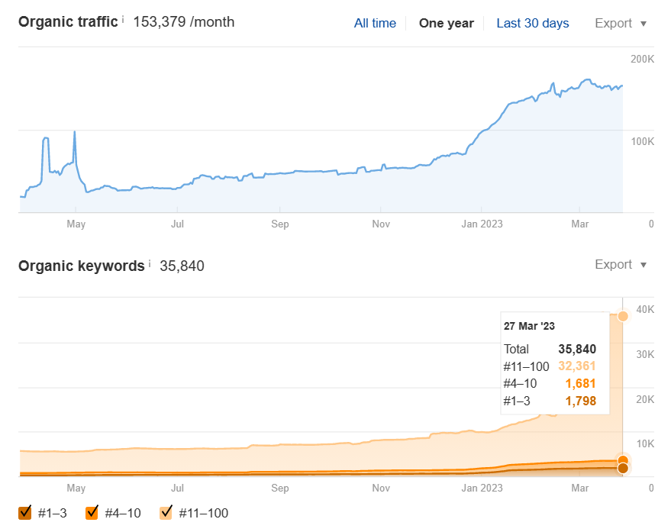The height and width of the screenshot is (532, 671).
Task: Uncheck the #1–3 positions checkbox
Action: point(25,513)
